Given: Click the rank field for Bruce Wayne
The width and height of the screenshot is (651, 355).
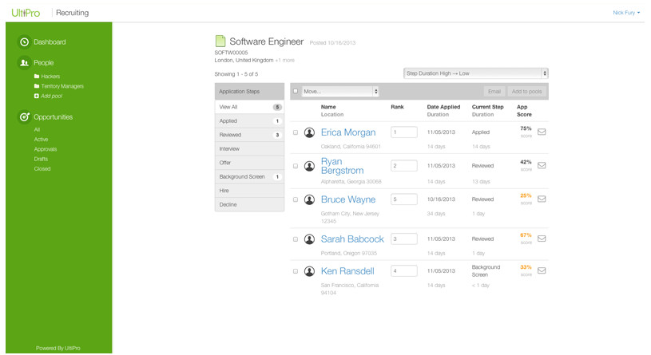Looking at the screenshot, I should (403, 199).
